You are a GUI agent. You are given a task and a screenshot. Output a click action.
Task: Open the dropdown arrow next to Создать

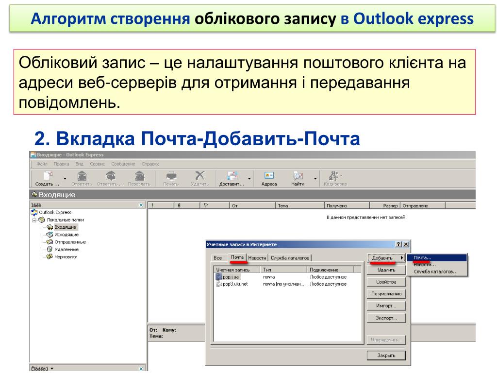(65, 179)
